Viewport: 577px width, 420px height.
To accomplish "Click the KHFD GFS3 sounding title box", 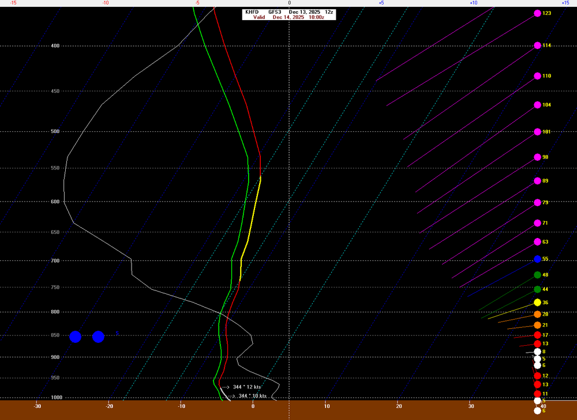I will click(288, 12).
